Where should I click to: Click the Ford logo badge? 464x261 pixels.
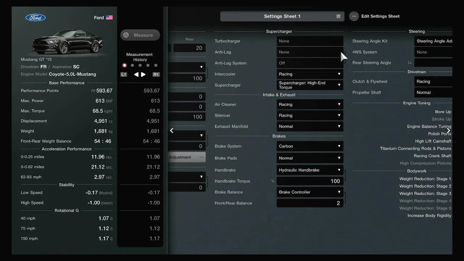(x=36, y=17)
